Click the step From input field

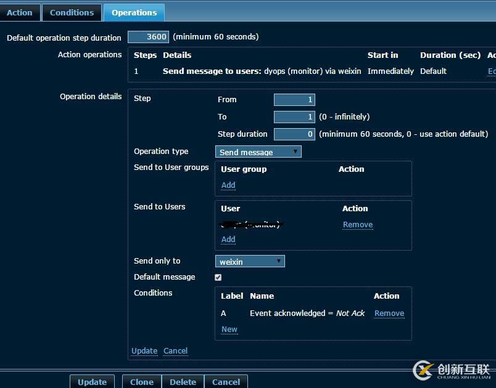point(294,100)
